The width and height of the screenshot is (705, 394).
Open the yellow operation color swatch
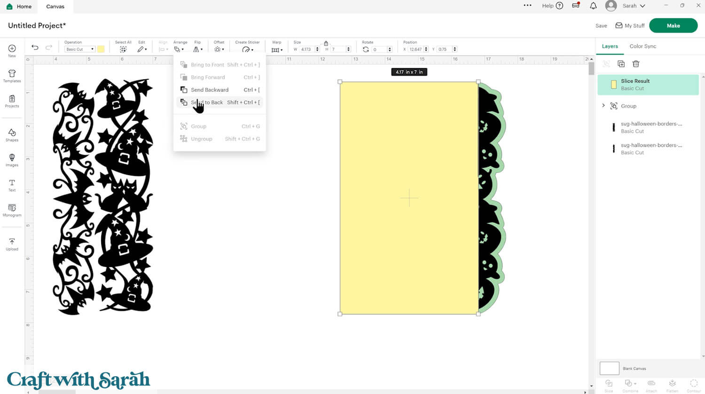coord(101,49)
